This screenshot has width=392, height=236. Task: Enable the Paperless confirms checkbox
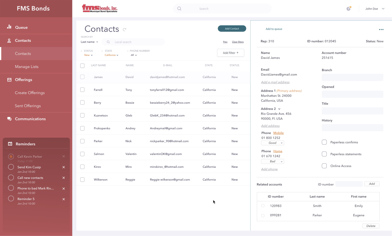324,142
